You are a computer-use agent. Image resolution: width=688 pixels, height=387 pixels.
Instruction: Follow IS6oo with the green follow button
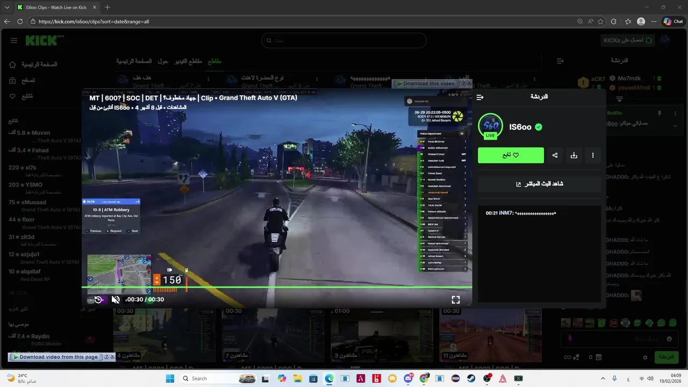[x=511, y=155]
